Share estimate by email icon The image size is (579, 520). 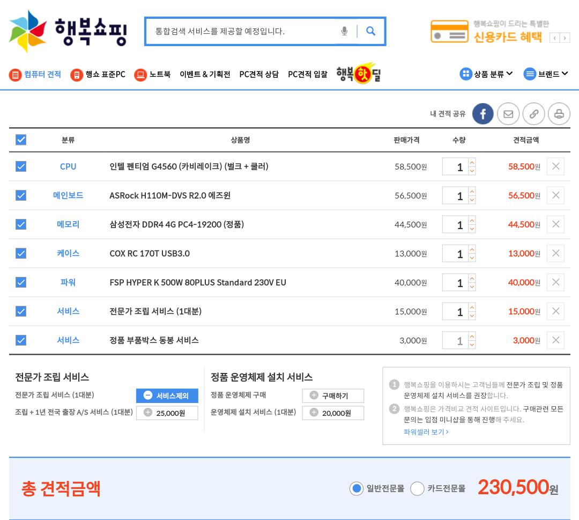point(508,114)
